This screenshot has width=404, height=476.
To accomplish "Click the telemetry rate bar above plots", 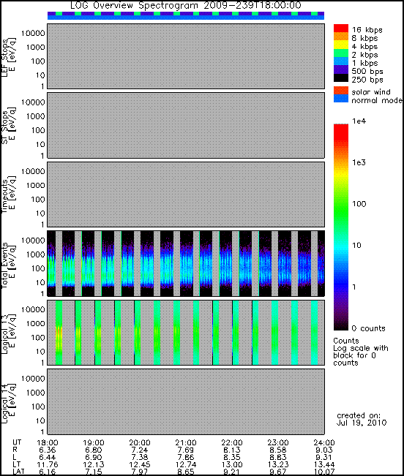I will 186,16.
